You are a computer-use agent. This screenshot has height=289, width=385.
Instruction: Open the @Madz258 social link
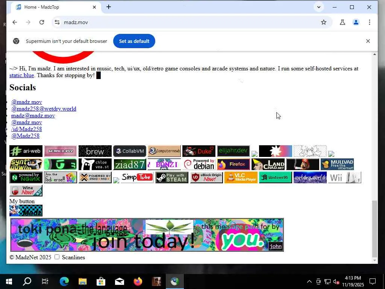pyautogui.click(x=25, y=135)
